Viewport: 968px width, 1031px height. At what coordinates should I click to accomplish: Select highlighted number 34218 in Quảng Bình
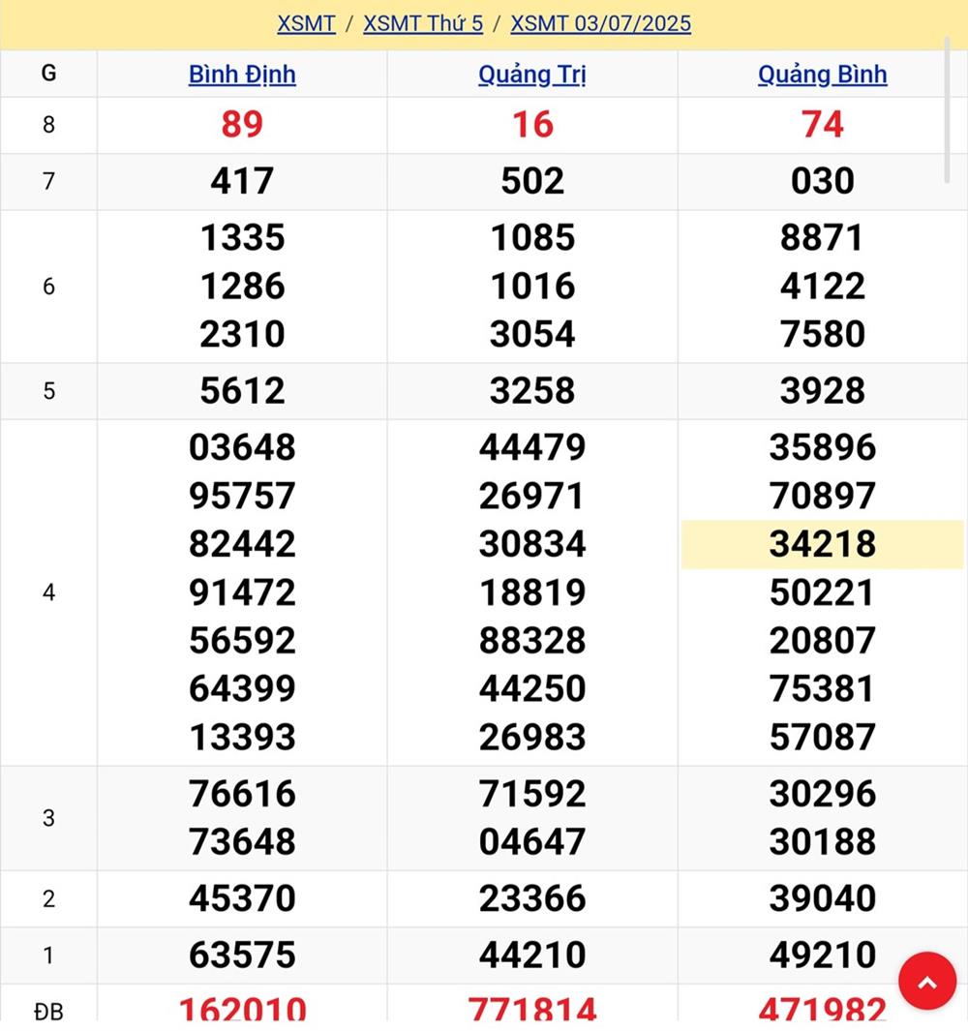click(822, 544)
